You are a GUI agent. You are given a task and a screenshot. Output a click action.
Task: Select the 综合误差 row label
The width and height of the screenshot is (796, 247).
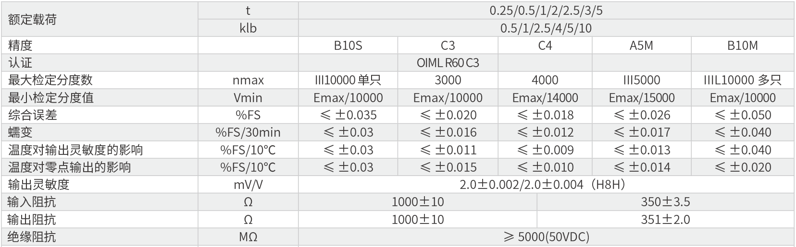(x=32, y=115)
